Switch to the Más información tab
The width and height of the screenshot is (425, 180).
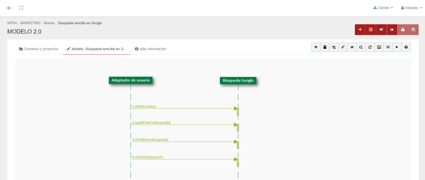pos(150,49)
